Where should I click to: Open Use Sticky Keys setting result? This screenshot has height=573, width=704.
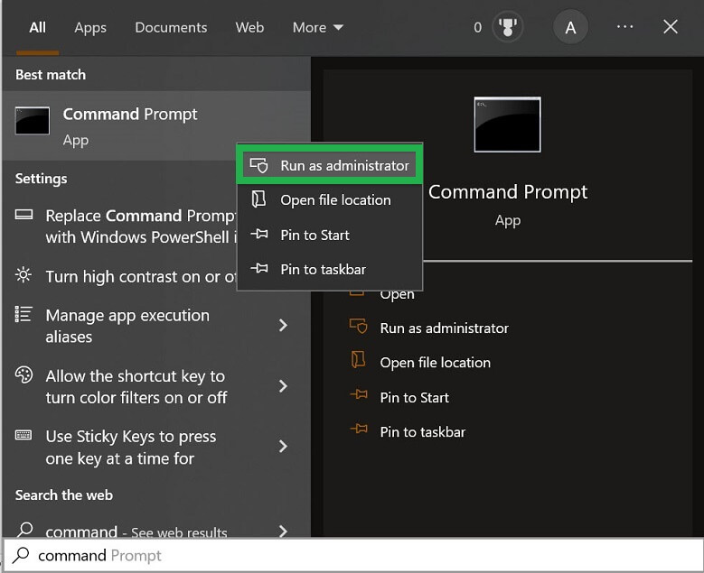pyautogui.click(x=155, y=447)
